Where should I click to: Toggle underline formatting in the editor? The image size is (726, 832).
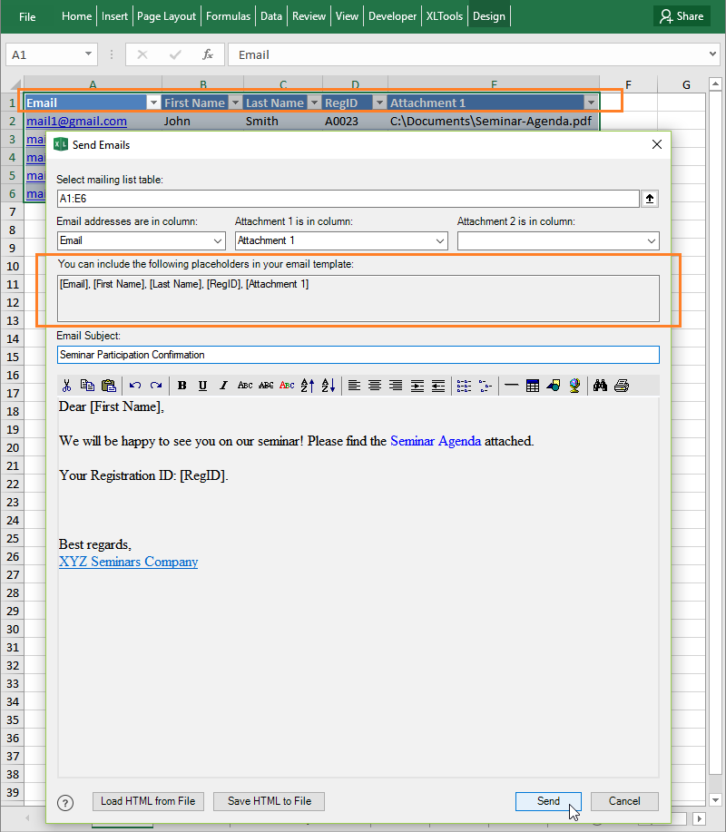point(201,385)
